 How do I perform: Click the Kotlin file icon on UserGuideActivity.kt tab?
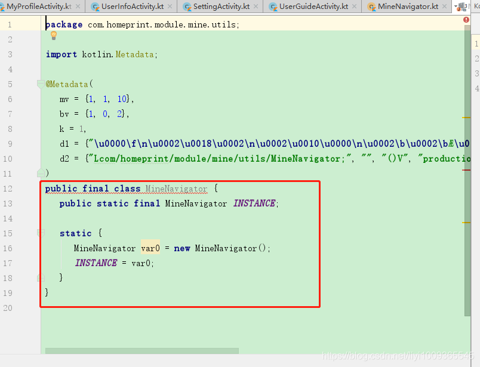[273, 7]
